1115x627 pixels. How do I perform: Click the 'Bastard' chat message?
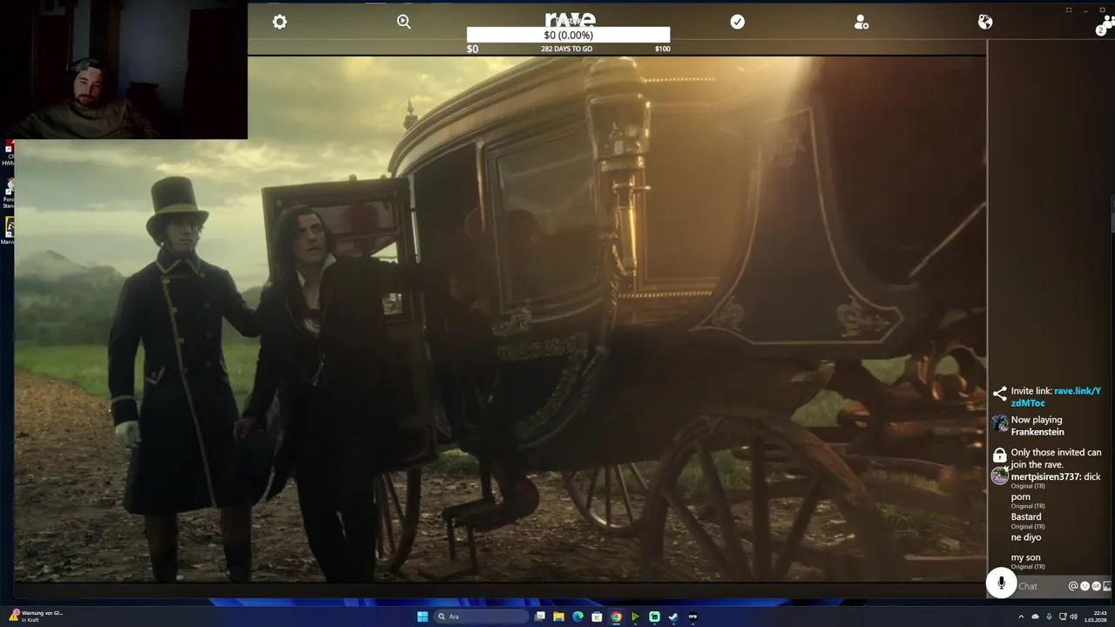[1026, 516]
